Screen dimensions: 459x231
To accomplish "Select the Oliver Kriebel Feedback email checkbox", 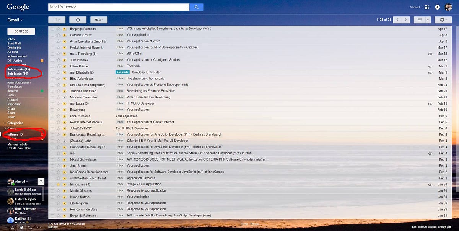I will [x=52, y=66].
